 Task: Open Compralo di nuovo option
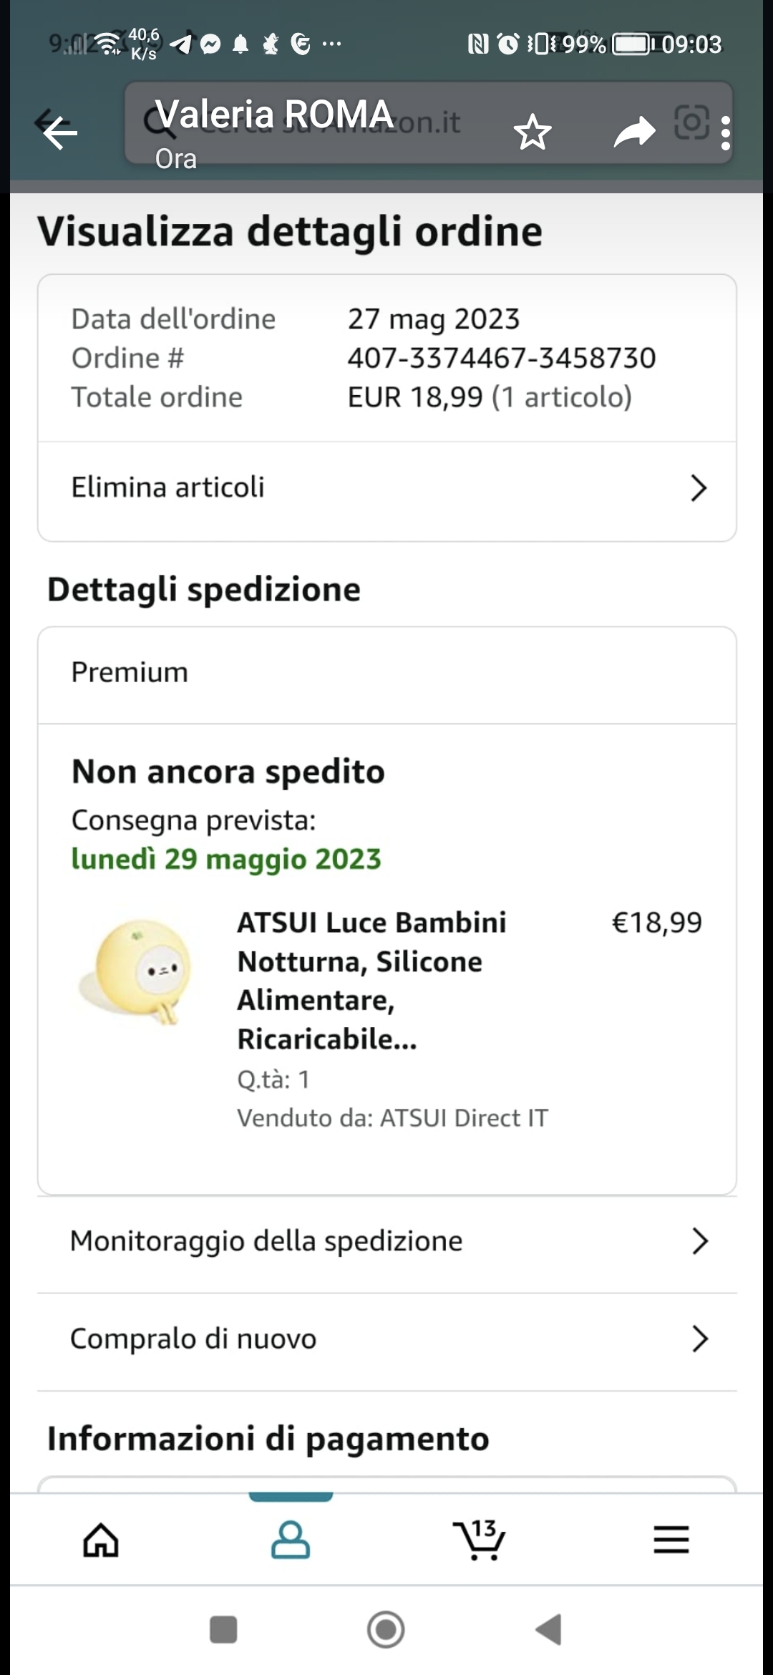click(386, 1339)
